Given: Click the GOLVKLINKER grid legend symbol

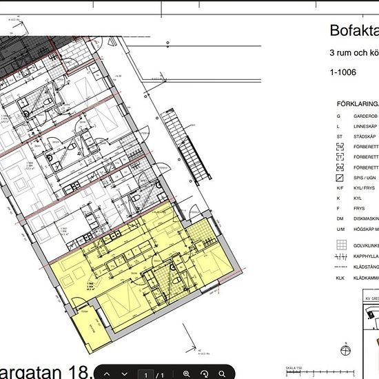Looking at the screenshot, I should [x=341, y=245].
